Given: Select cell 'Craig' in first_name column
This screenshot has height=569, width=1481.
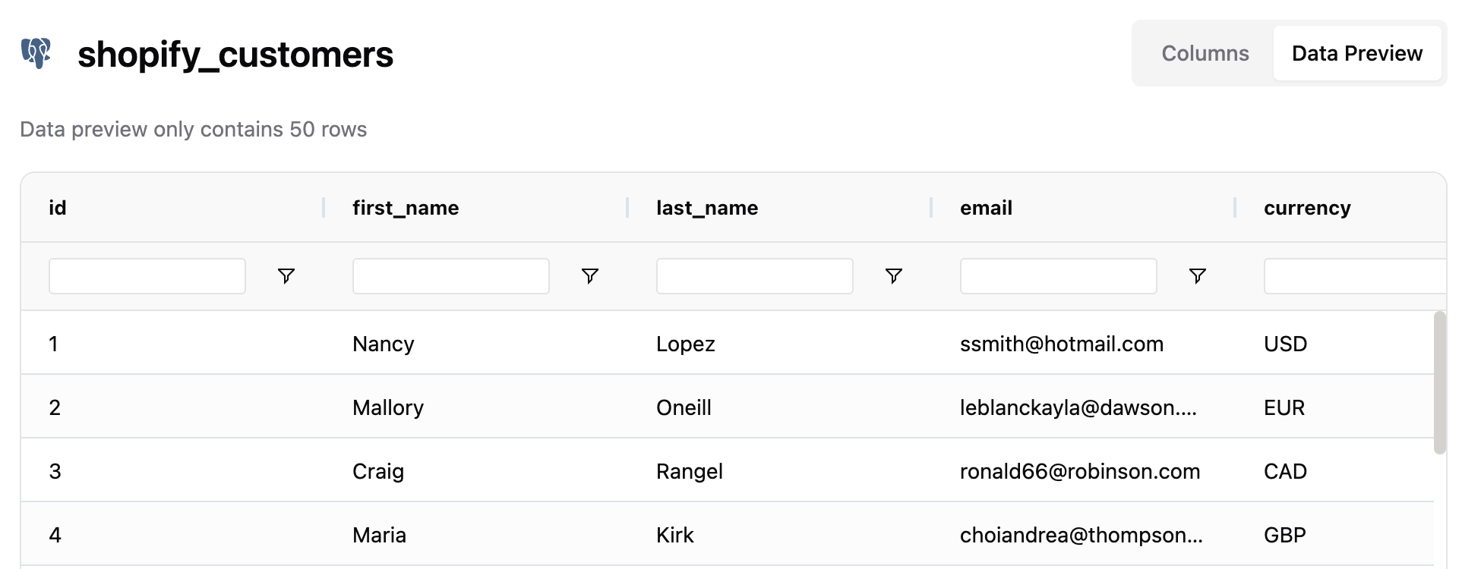Looking at the screenshot, I should pyautogui.click(x=378, y=471).
